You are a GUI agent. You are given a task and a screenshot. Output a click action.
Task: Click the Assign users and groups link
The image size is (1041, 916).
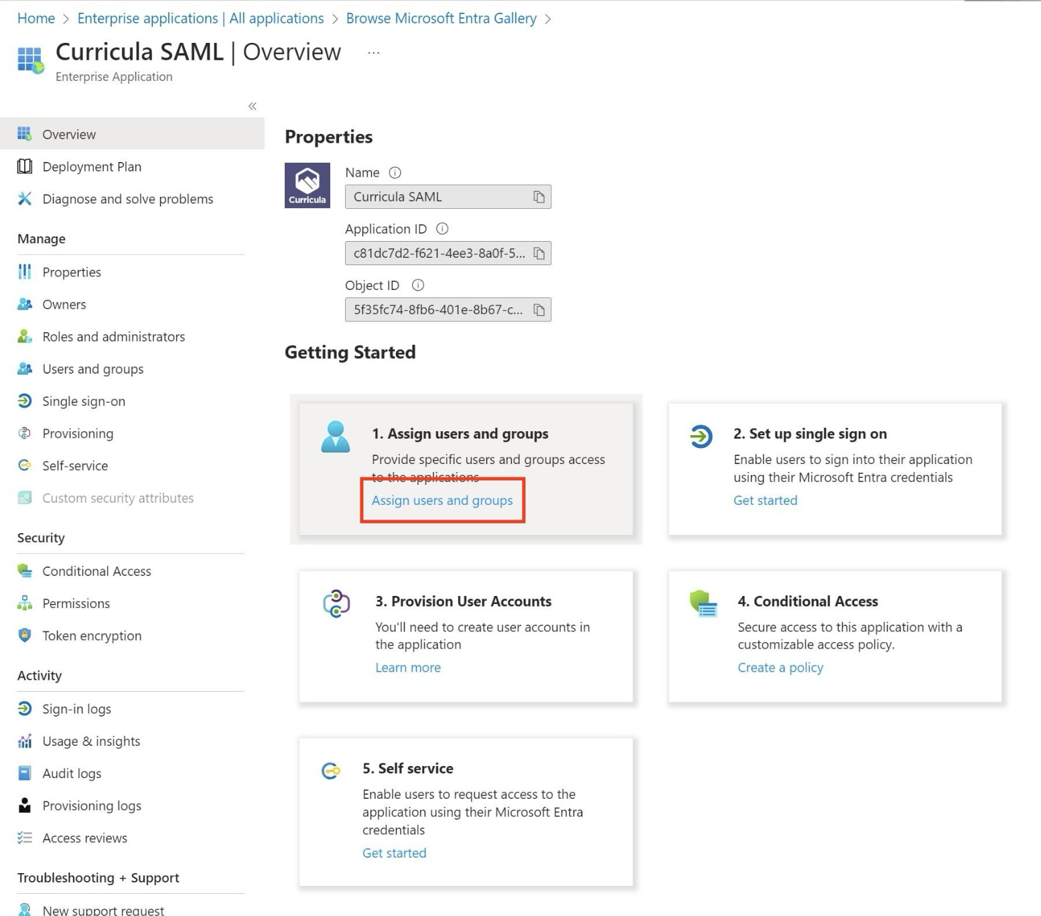click(442, 500)
